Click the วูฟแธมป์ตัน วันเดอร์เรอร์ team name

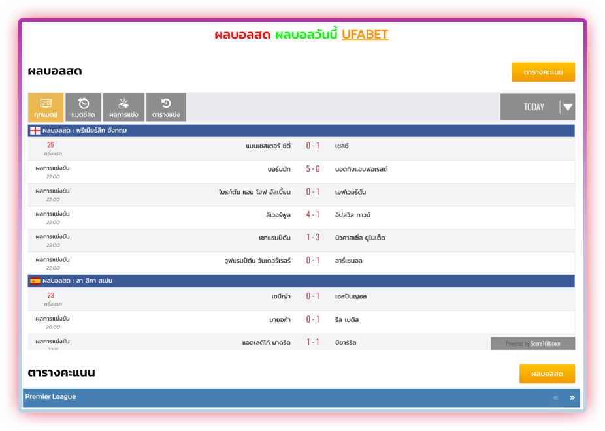[x=257, y=261]
